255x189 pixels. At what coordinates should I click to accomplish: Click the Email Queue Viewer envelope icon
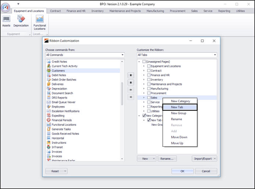click(x=49, y=102)
